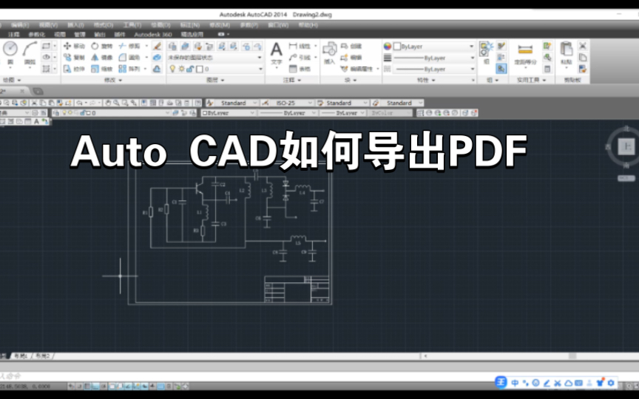The width and height of the screenshot is (639, 399).
Task: Choose the Scale (缩放) tool
Action: (101, 69)
